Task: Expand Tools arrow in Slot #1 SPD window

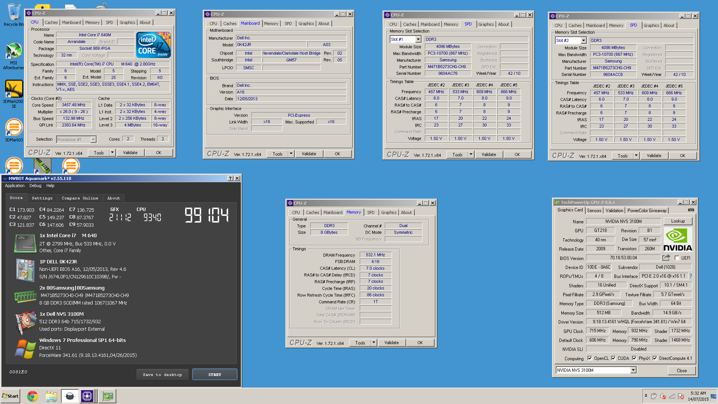Action: [x=471, y=154]
